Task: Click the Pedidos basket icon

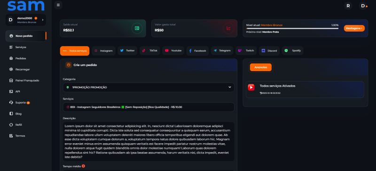Action: click(11, 58)
